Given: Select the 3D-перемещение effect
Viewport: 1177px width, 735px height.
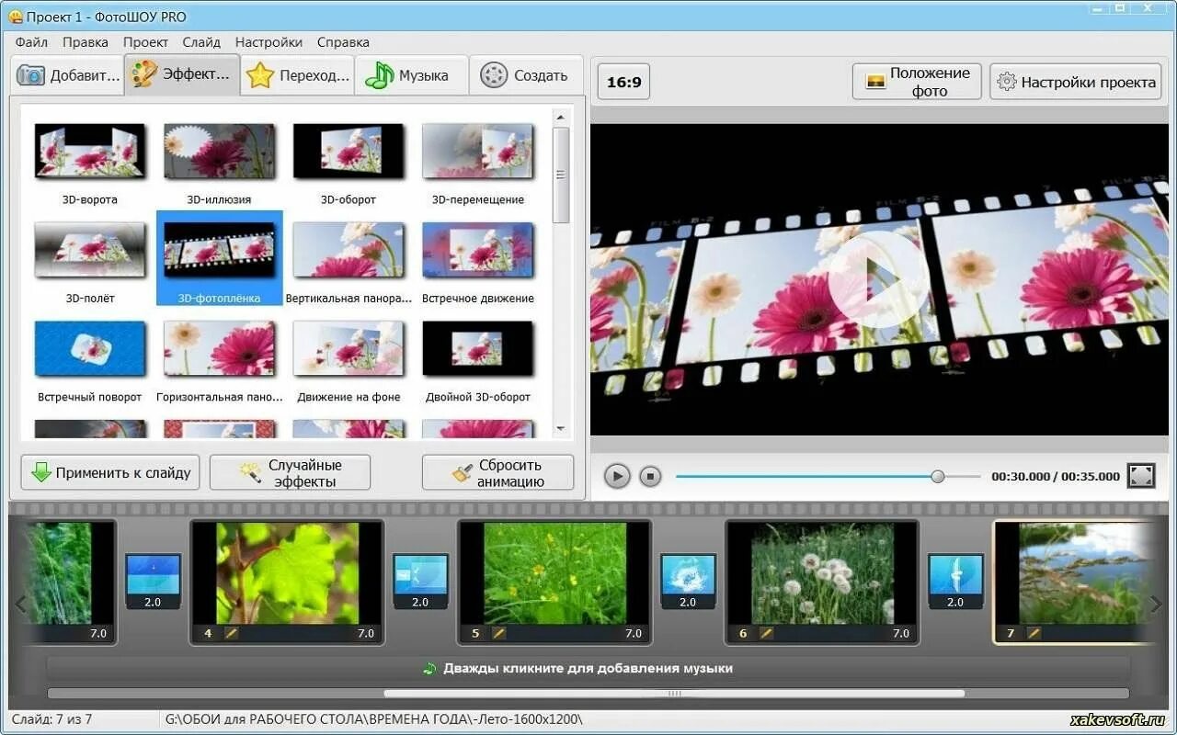Looking at the screenshot, I should tap(478, 152).
